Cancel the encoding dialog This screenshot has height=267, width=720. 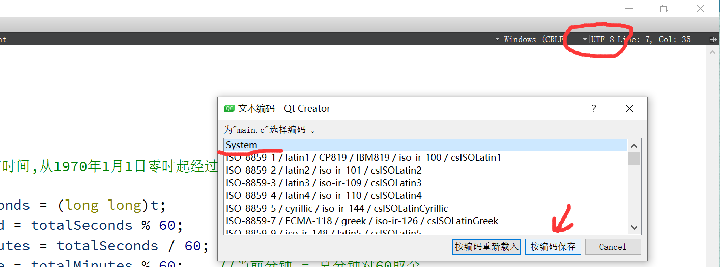(613, 247)
